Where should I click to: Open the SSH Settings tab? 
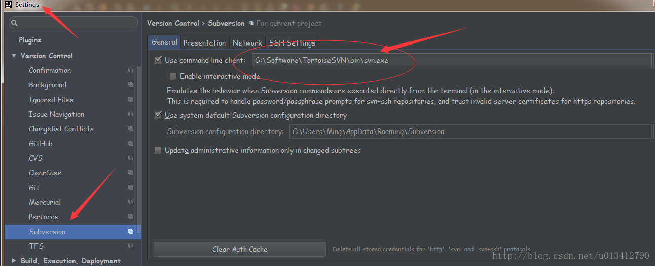tap(292, 43)
